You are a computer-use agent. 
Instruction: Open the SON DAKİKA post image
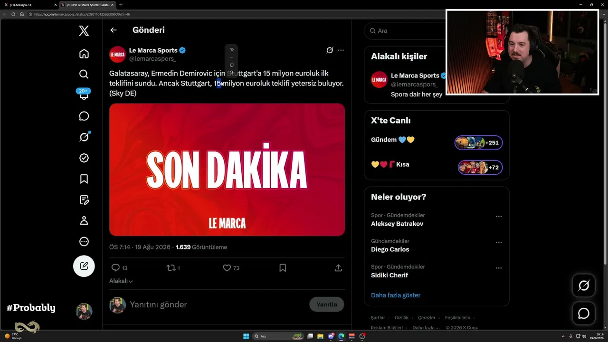(x=227, y=170)
